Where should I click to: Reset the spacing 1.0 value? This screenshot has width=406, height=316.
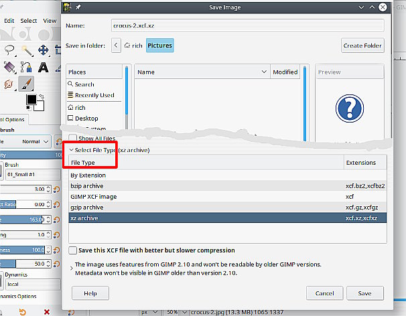[56, 235]
